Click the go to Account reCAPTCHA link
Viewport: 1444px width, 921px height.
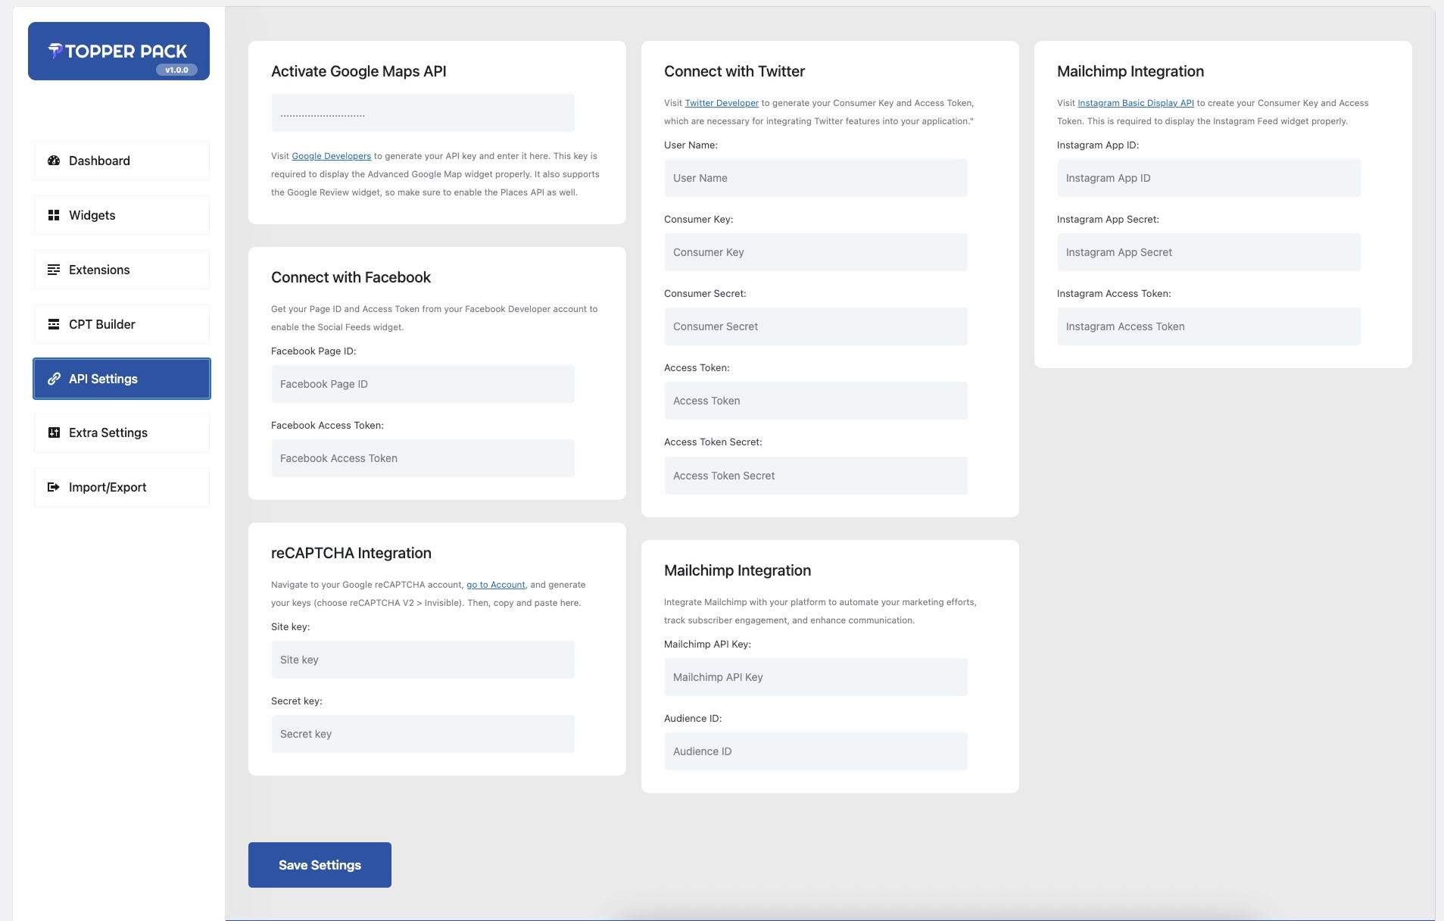coord(495,584)
